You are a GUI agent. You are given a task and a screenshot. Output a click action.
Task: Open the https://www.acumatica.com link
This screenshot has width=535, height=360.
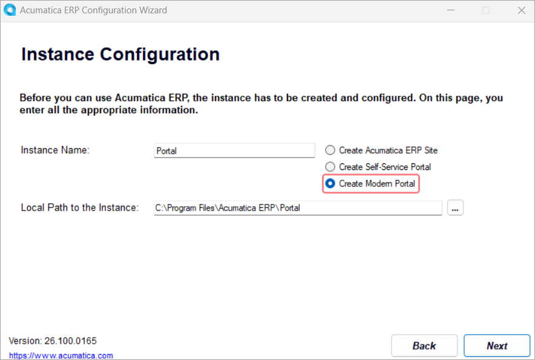click(61, 356)
